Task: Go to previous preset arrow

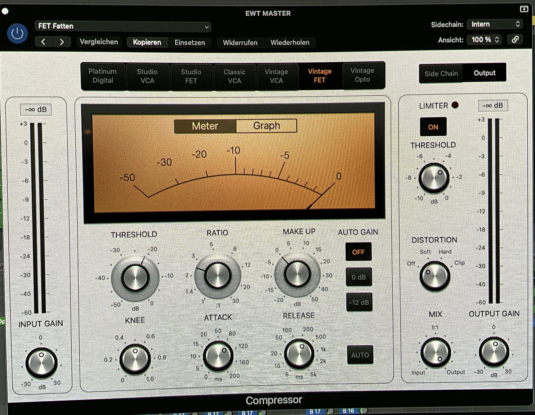Action: pyautogui.click(x=43, y=42)
